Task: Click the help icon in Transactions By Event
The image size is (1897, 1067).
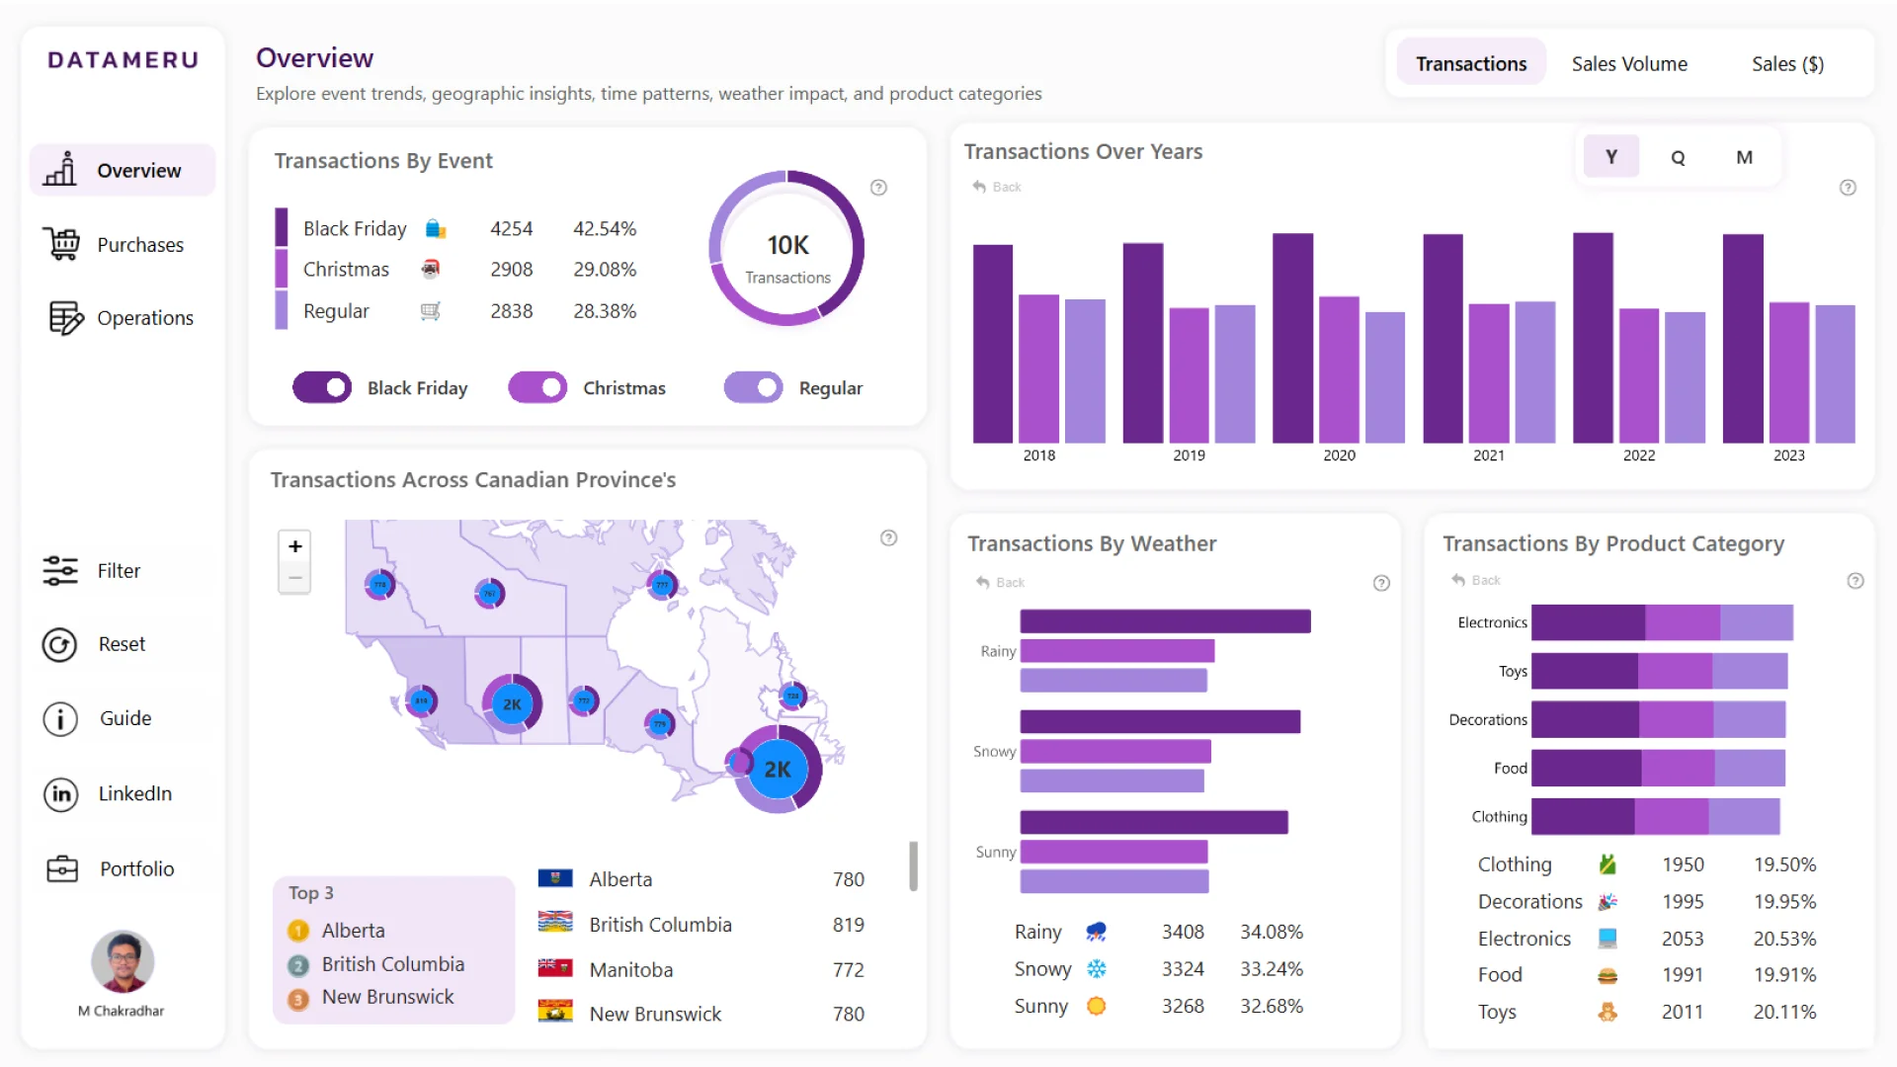Action: tap(878, 188)
